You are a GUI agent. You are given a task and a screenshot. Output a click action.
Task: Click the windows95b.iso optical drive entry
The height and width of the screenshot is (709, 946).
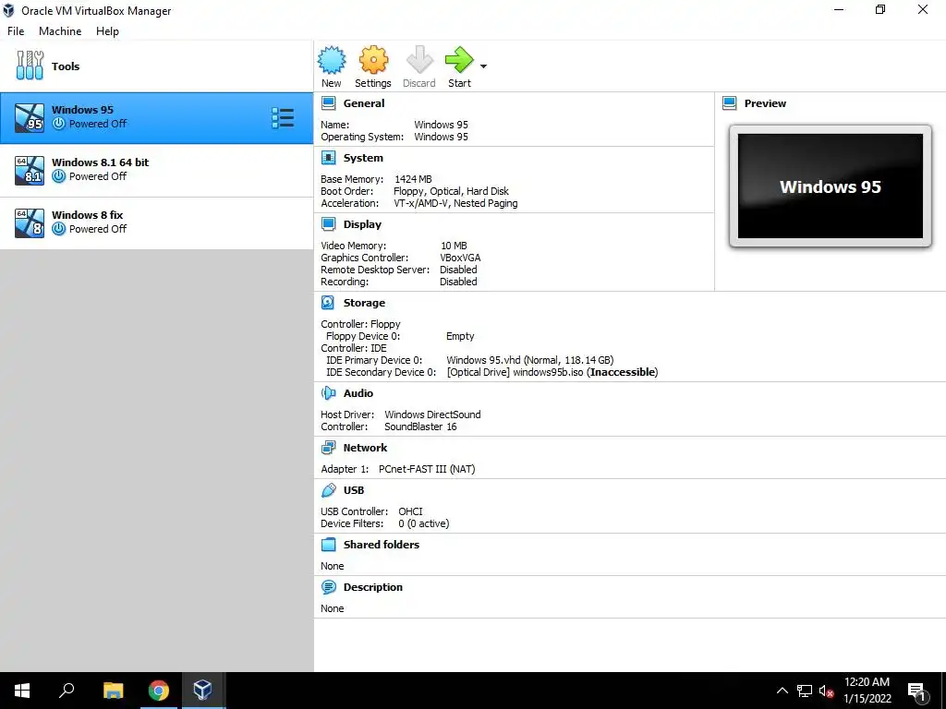[x=552, y=372]
